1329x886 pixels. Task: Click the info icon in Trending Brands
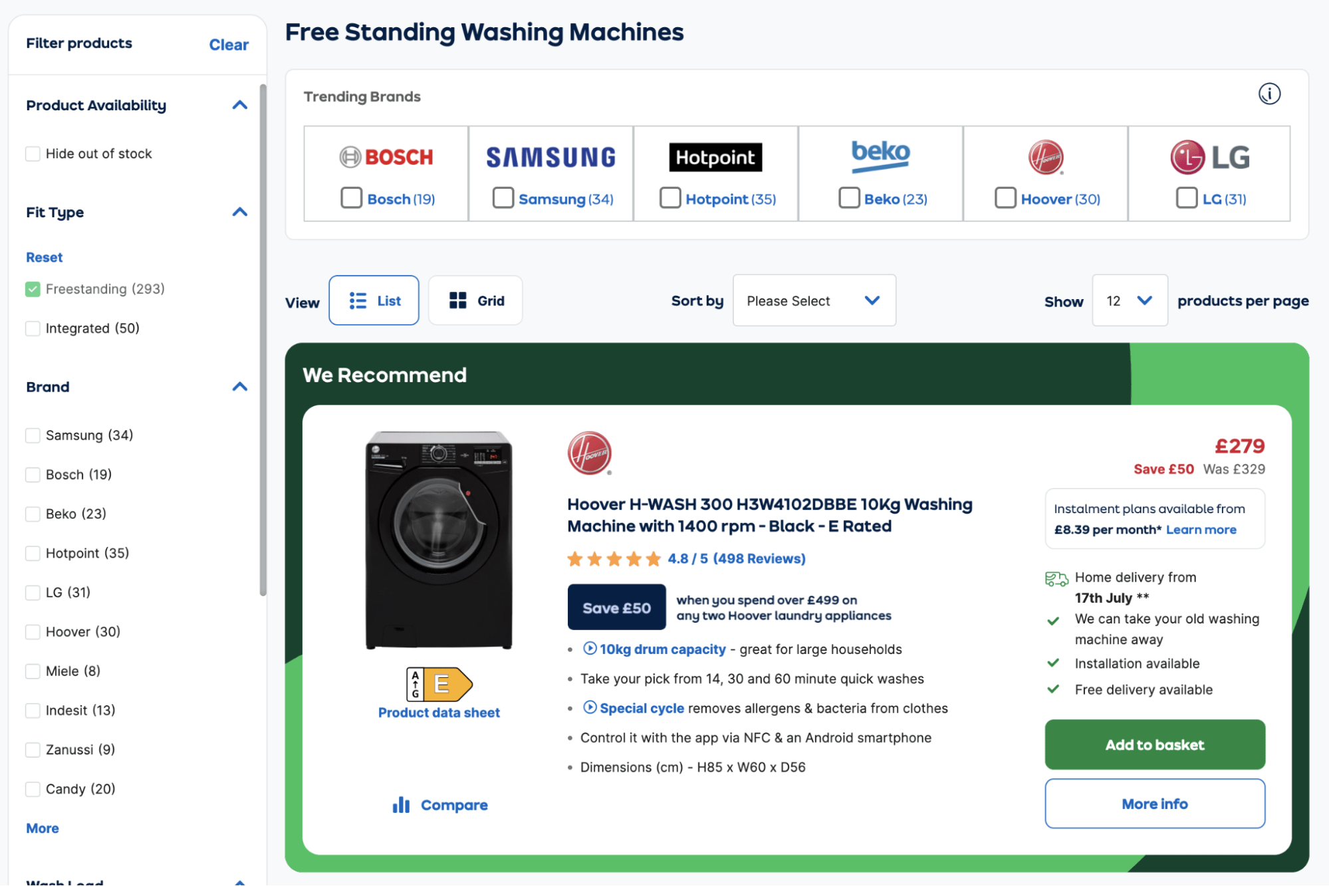click(x=1269, y=94)
